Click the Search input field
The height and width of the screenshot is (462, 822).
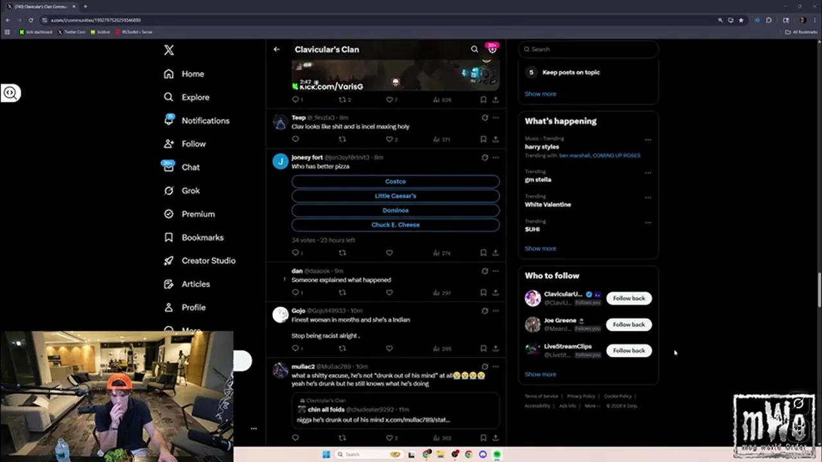click(x=588, y=49)
